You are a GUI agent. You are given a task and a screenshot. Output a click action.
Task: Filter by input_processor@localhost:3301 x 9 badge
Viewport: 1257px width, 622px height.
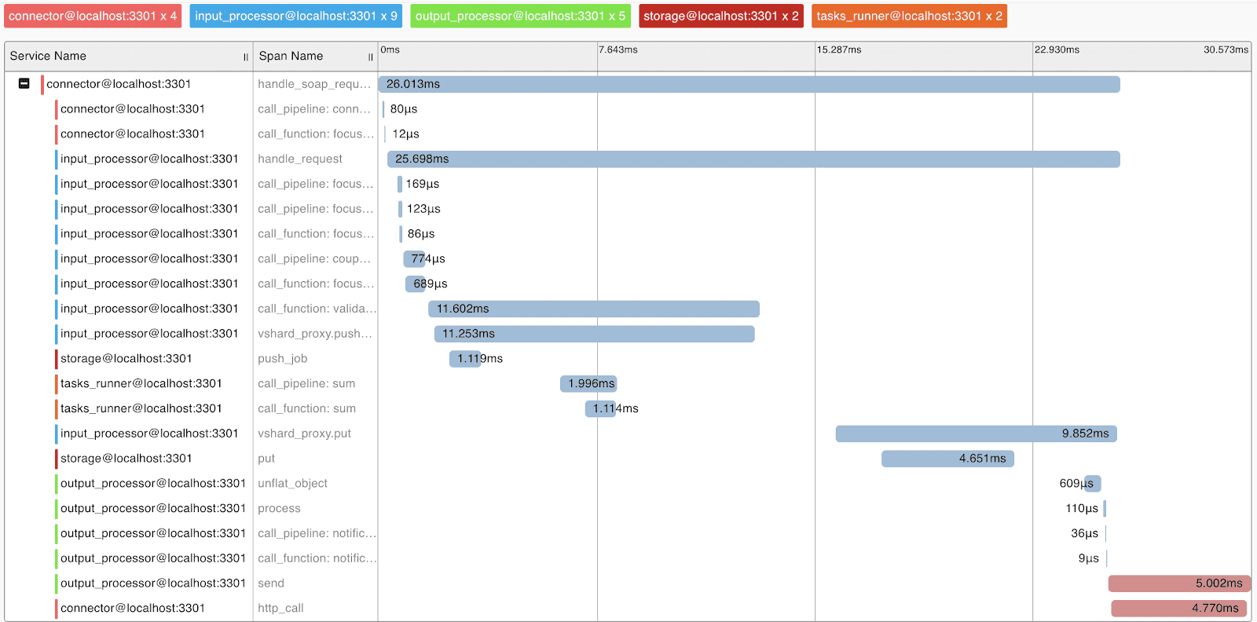point(296,16)
